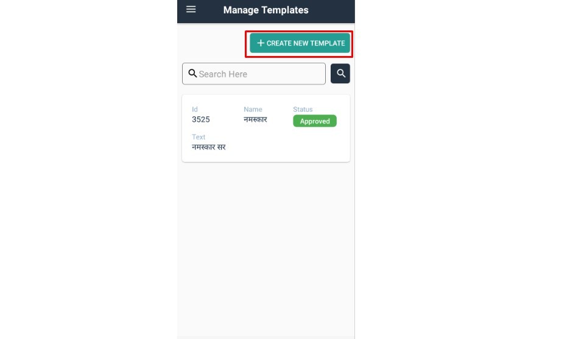Click the Text field label
The width and height of the screenshot is (584, 339).
(199, 137)
